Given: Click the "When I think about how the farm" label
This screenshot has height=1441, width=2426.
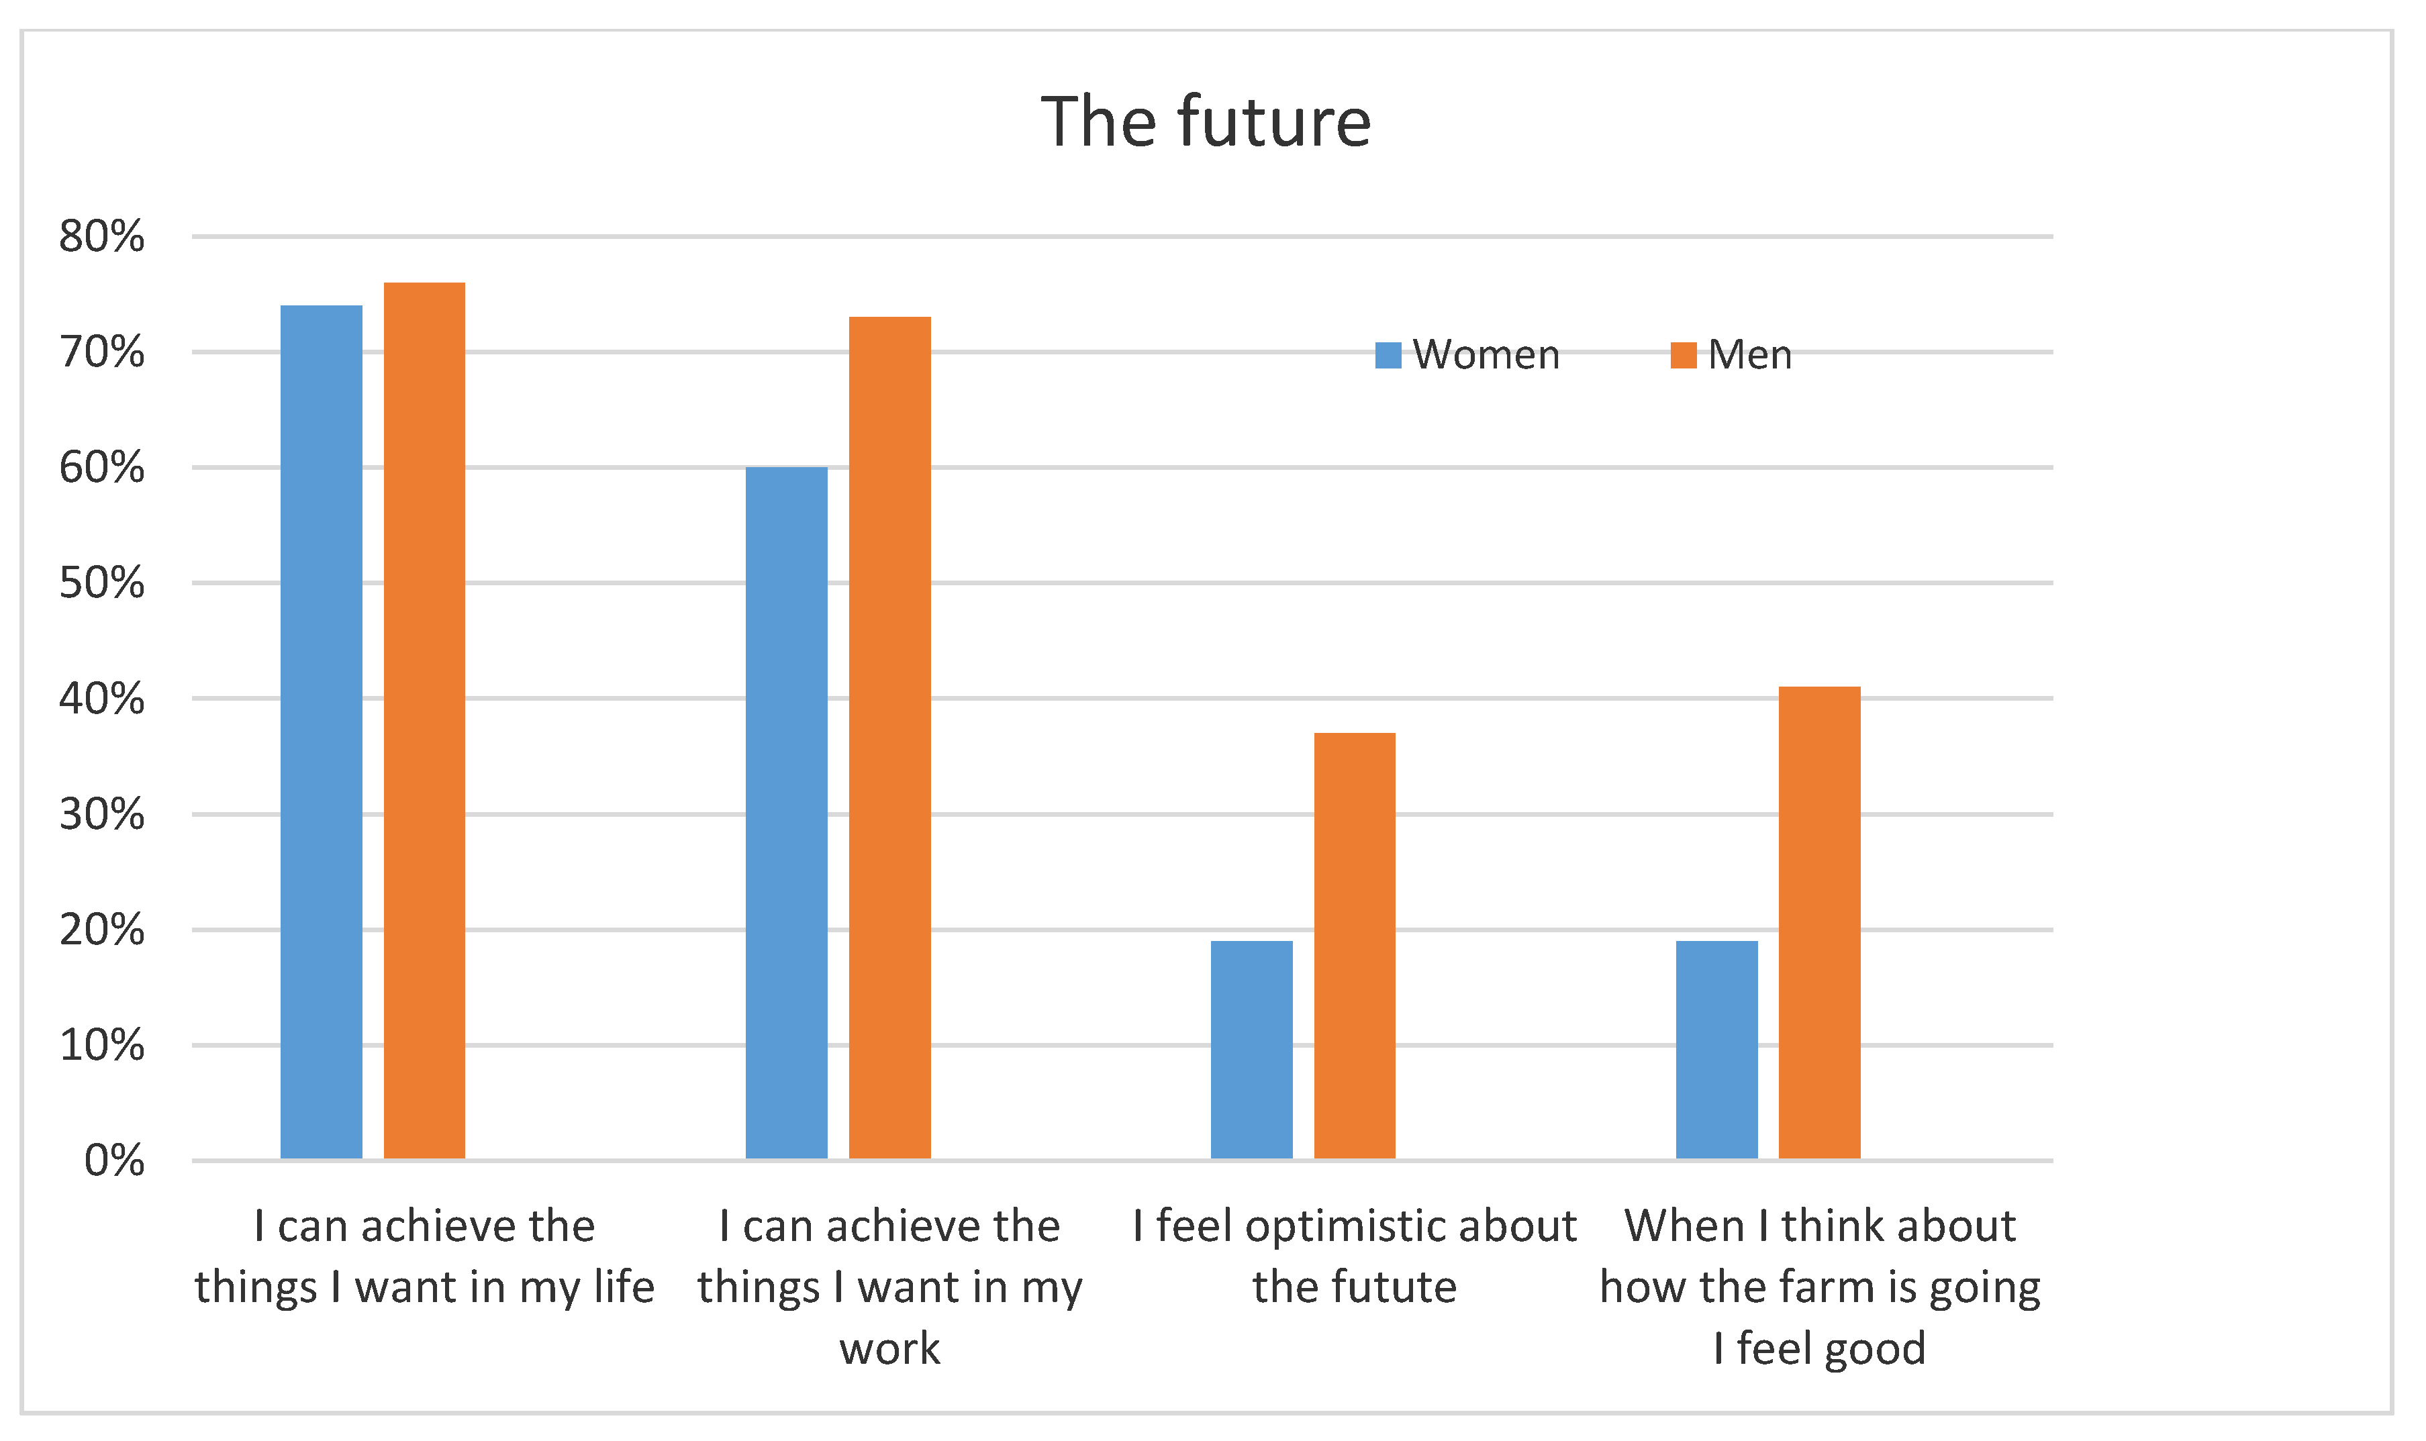Looking at the screenshot, I should [x=1820, y=1287].
